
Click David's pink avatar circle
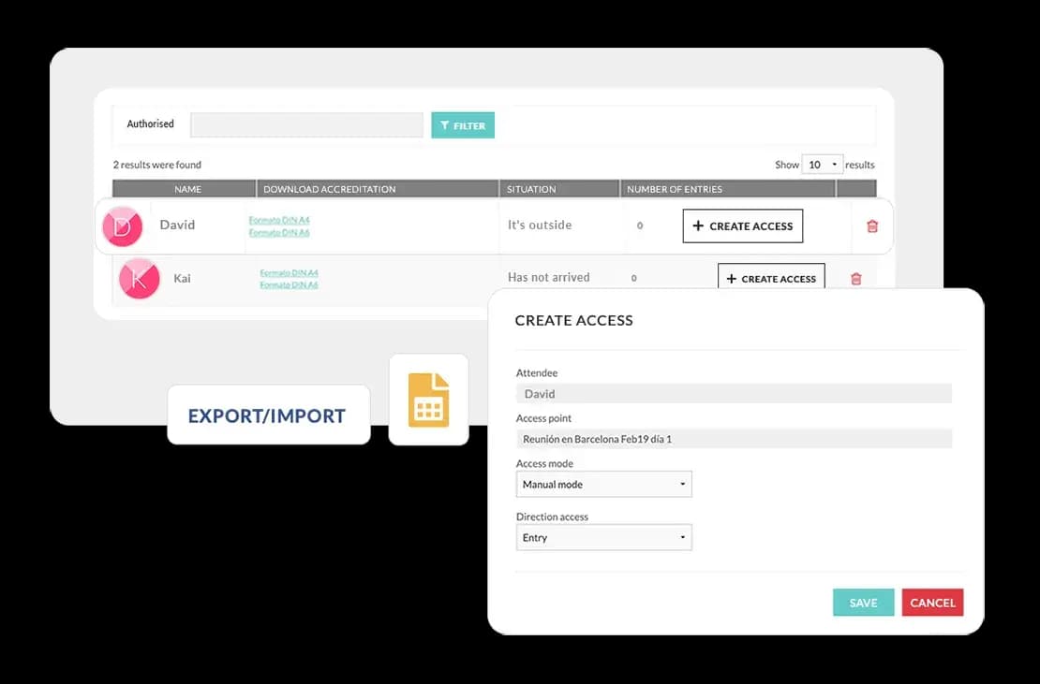[x=122, y=226]
